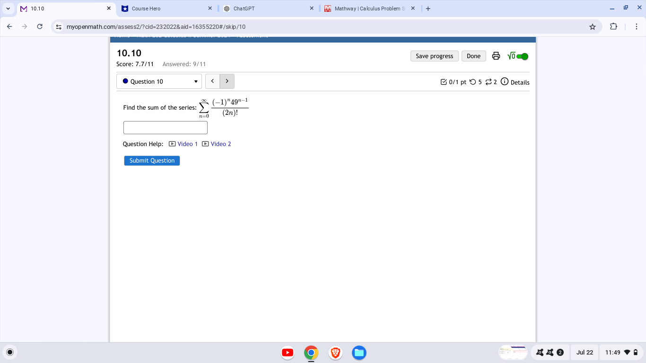
Task: Open Brave browser from the shelf
Action: pyautogui.click(x=335, y=353)
